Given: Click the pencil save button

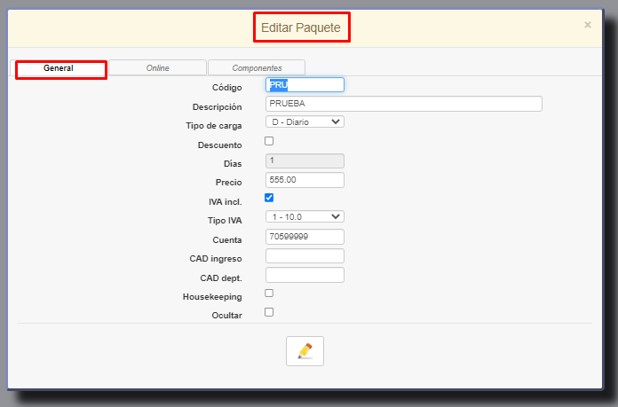Looking at the screenshot, I should pos(305,351).
